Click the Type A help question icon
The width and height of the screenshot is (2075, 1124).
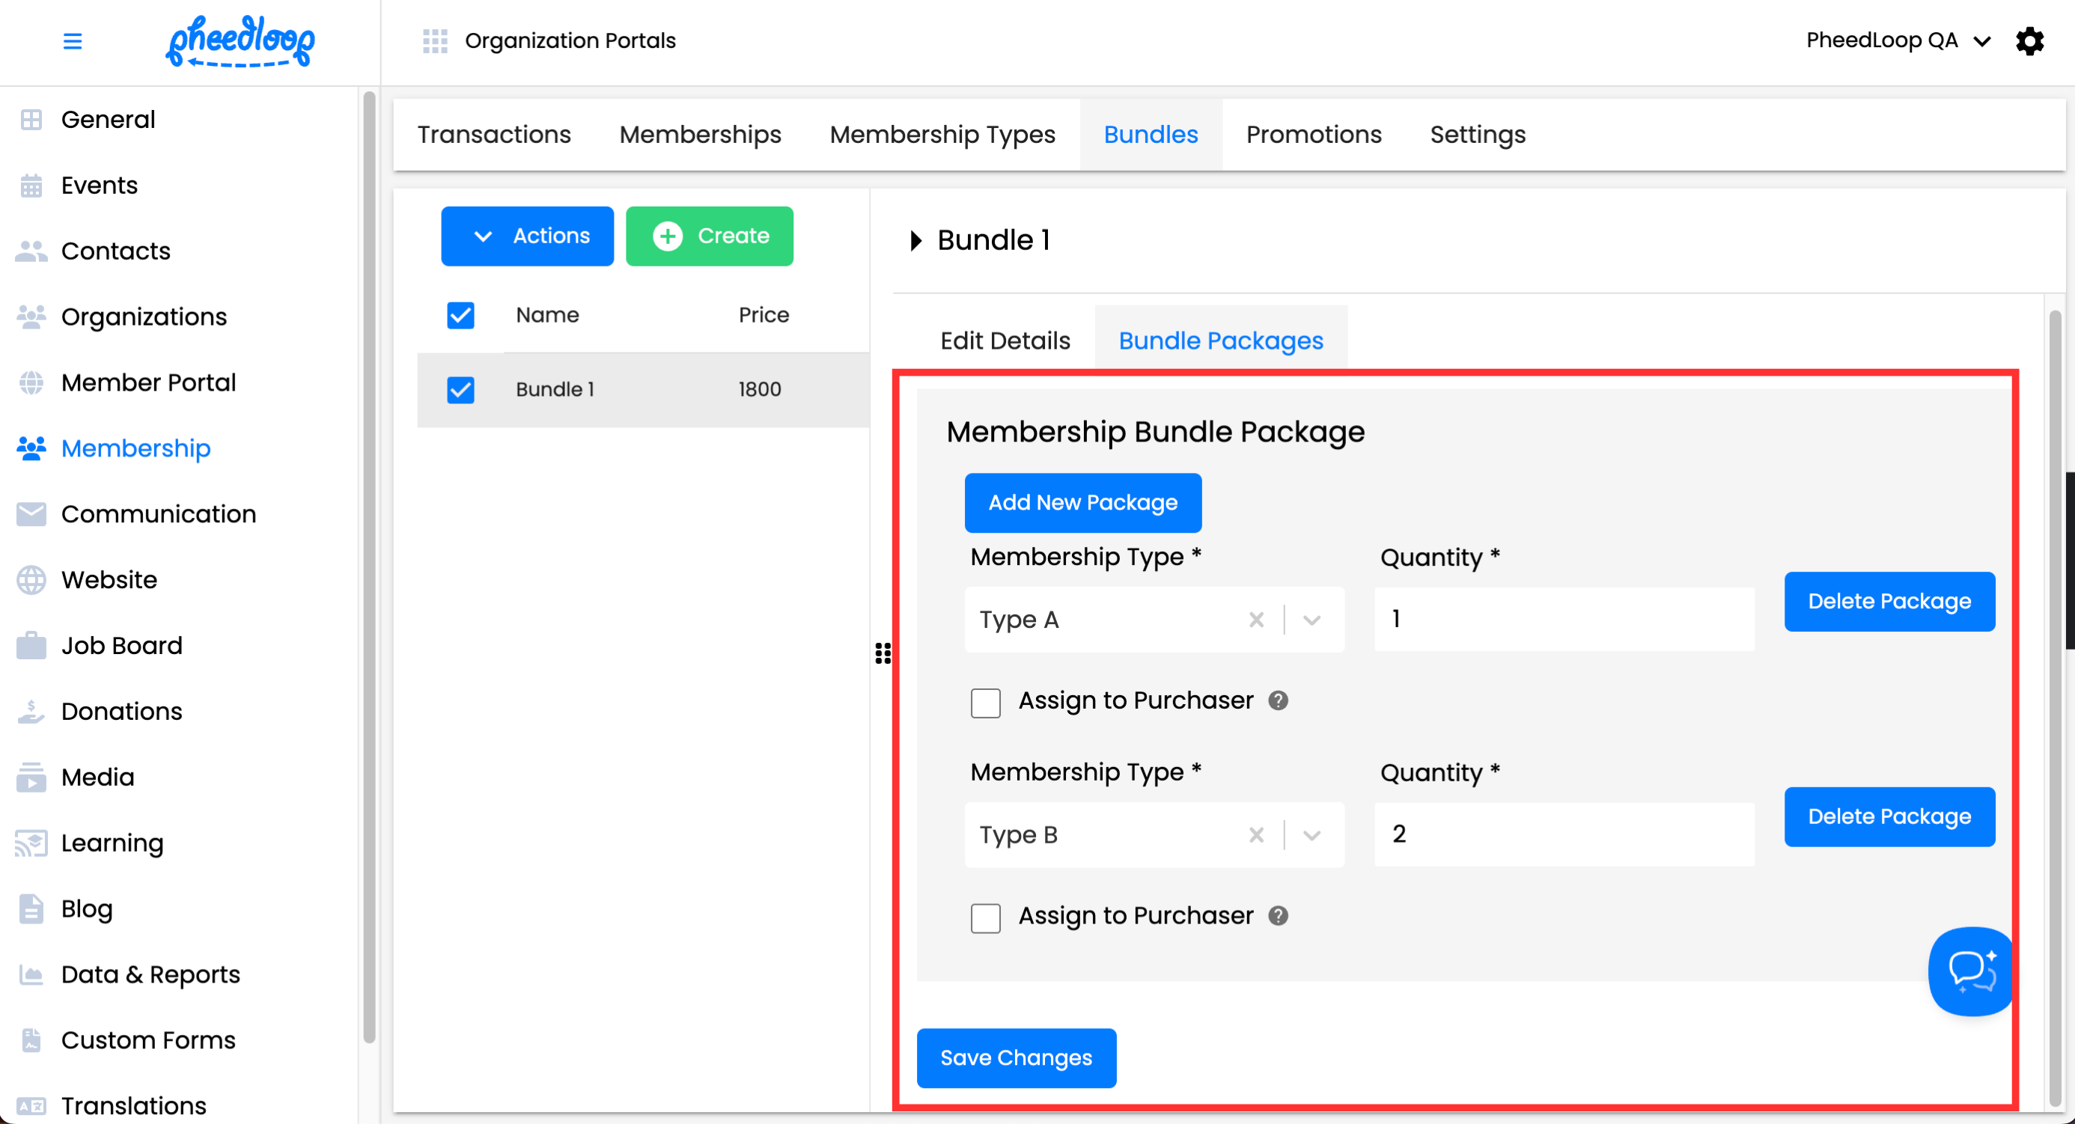point(1279,700)
